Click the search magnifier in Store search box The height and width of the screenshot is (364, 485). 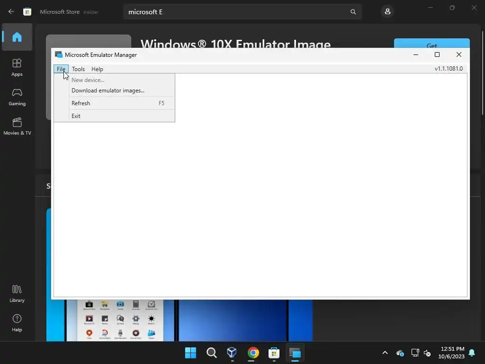pos(353,12)
